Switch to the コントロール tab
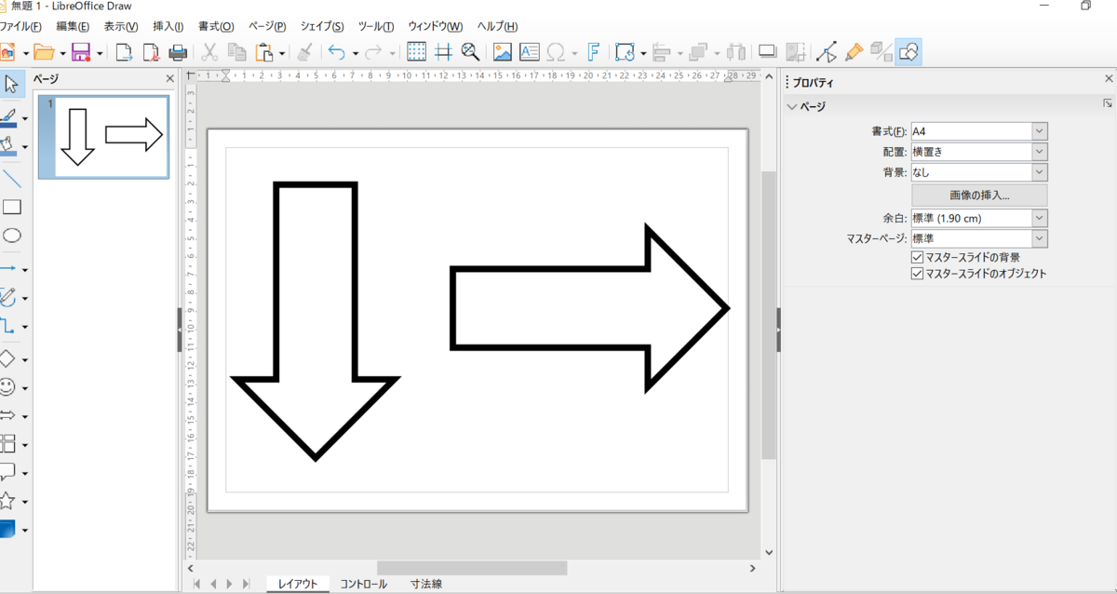The width and height of the screenshot is (1117, 594). pos(363,584)
